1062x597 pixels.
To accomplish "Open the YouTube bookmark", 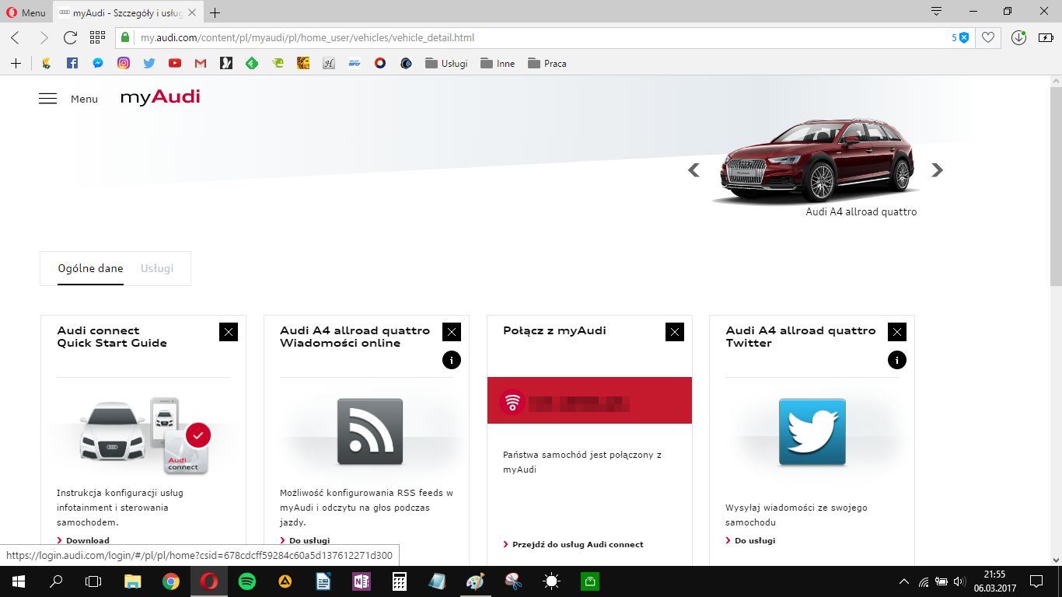I will 175,64.
